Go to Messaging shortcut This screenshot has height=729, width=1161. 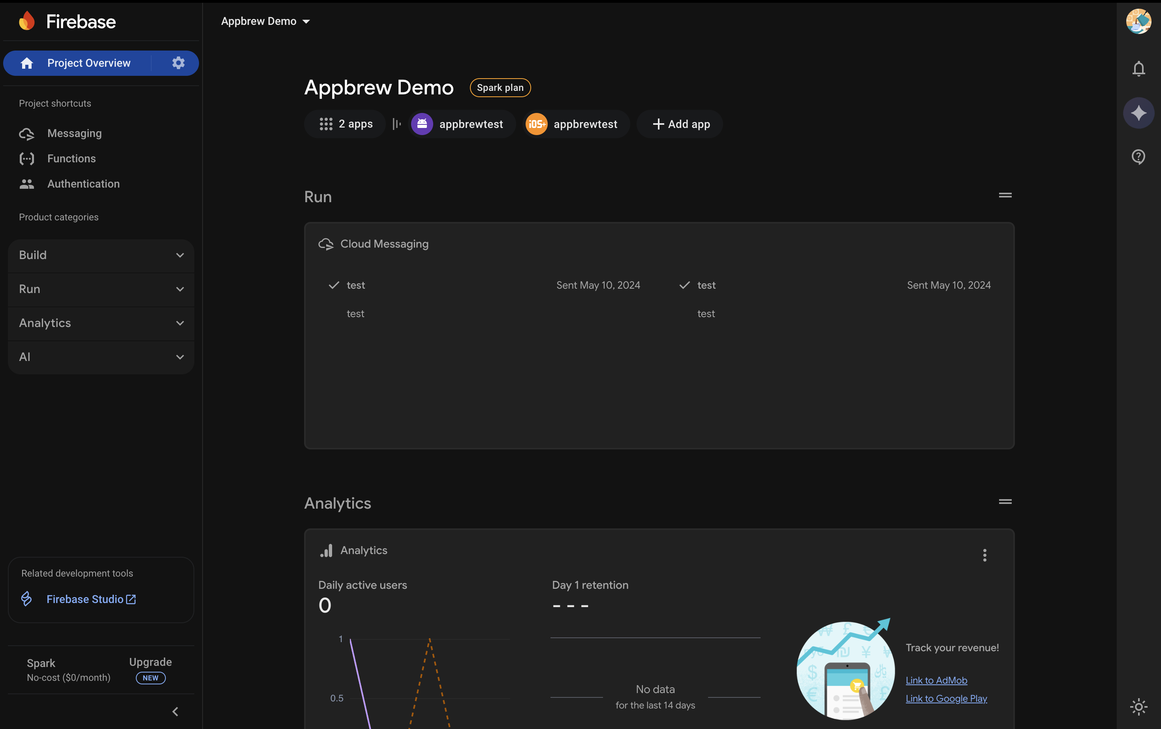point(74,133)
